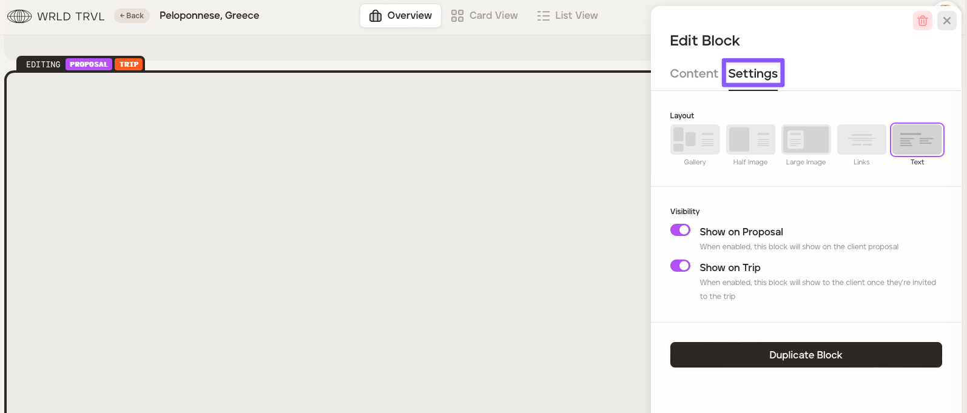Click the TRIP editing badge
The image size is (967, 413).
[129, 64]
